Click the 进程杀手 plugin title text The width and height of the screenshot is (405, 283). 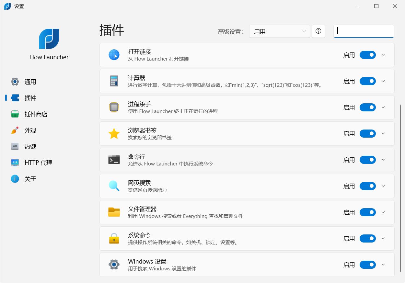(139, 104)
